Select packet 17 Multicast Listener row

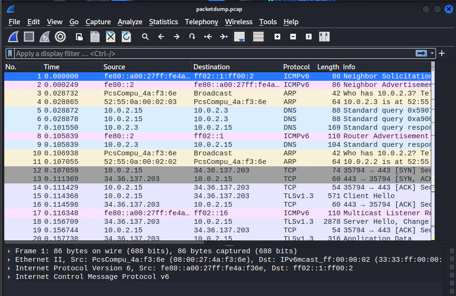pos(218,213)
